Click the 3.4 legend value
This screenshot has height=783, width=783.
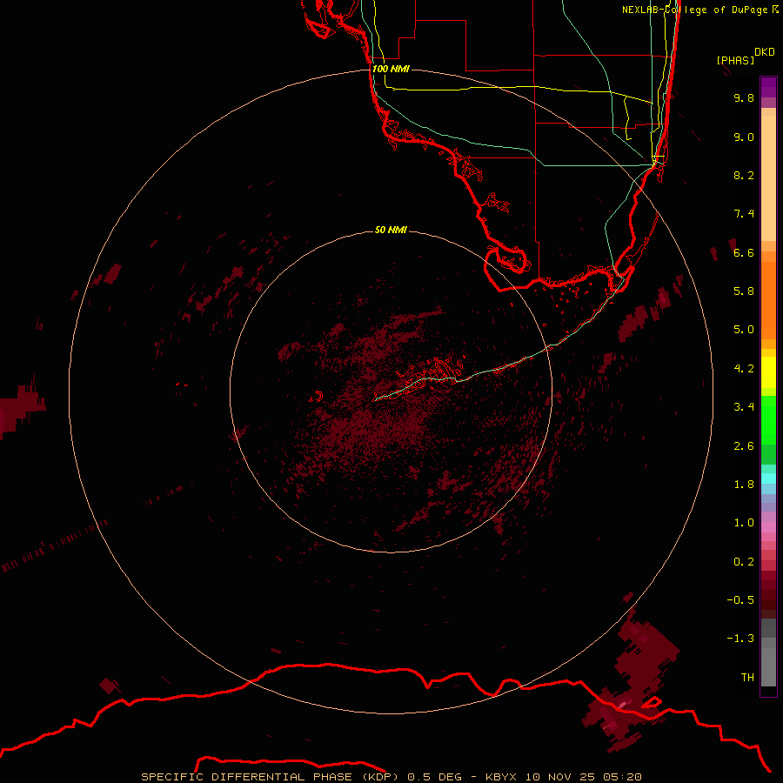point(744,407)
